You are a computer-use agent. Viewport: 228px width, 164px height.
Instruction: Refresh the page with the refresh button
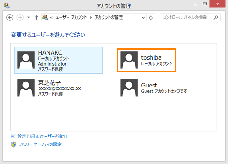tap(151, 18)
